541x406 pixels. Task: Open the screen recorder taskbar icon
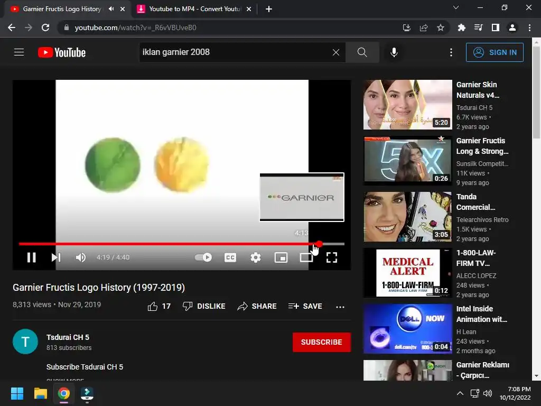click(x=87, y=393)
